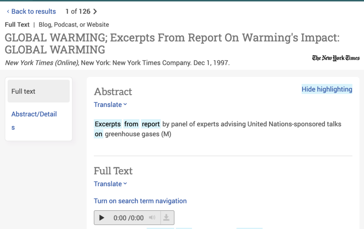
Task: Click the 0:00 audio time display
Action: 128,218
